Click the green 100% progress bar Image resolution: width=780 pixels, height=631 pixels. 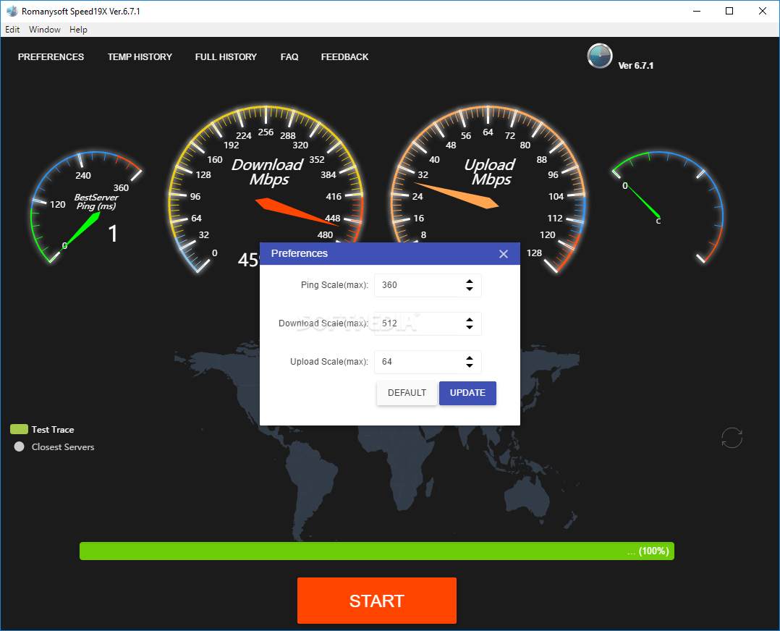pyautogui.click(x=376, y=551)
